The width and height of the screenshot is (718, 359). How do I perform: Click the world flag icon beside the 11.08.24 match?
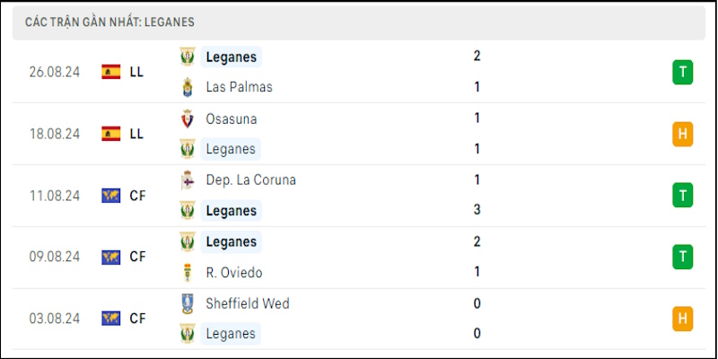110,196
